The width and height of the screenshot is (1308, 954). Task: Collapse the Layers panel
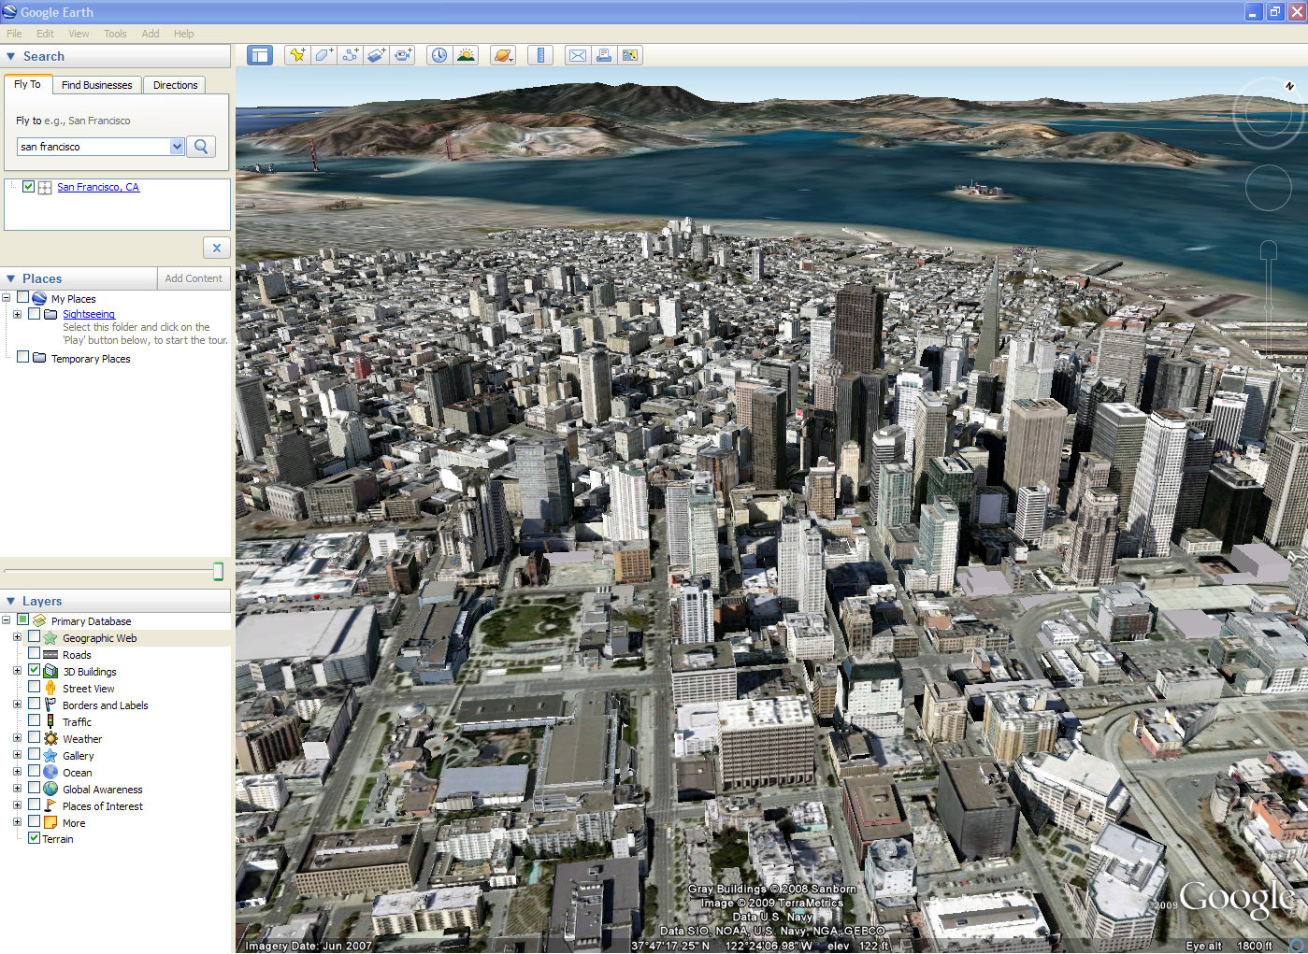pos(11,601)
